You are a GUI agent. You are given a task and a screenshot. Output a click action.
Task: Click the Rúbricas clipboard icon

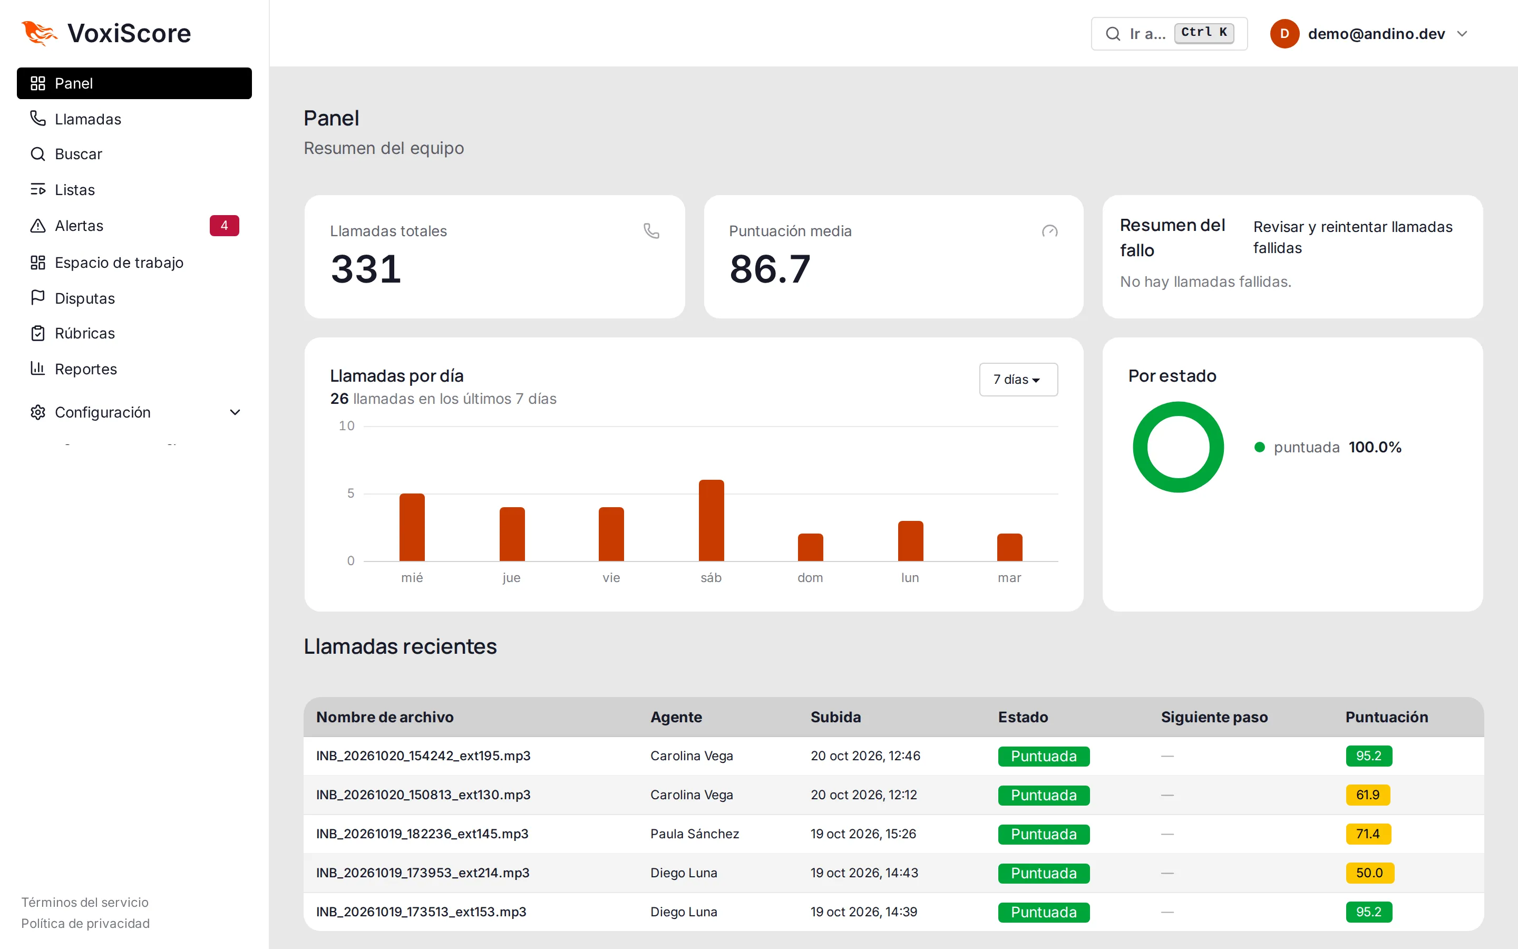point(37,333)
